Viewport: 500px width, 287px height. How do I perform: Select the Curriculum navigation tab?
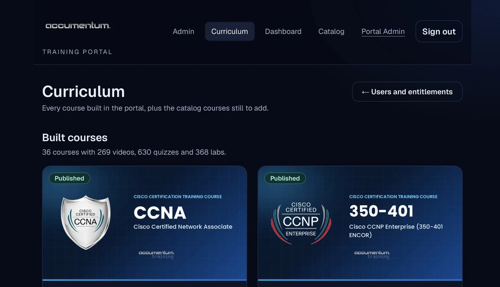(x=230, y=31)
